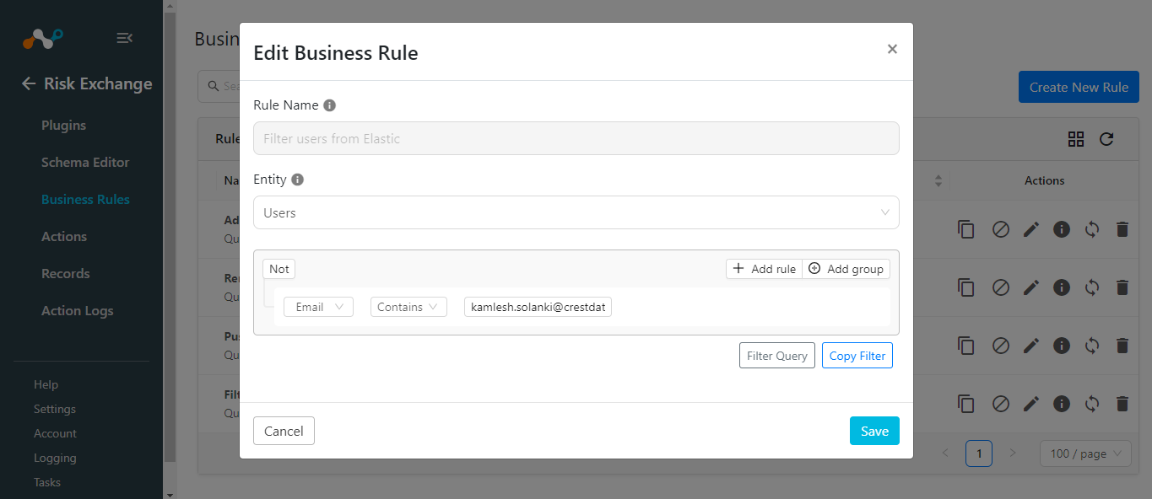The width and height of the screenshot is (1152, 499).
Task: Click the Entity info icon
Action: click(x=298, y=180)
